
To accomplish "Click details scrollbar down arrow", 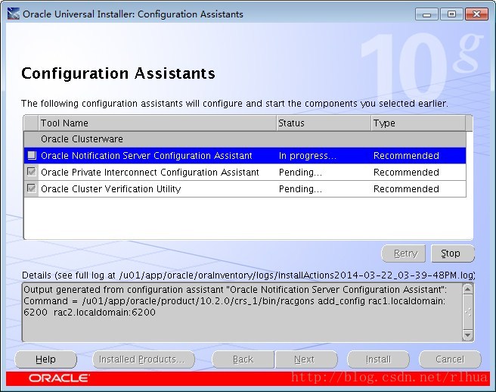I will [x=467, y=335].
